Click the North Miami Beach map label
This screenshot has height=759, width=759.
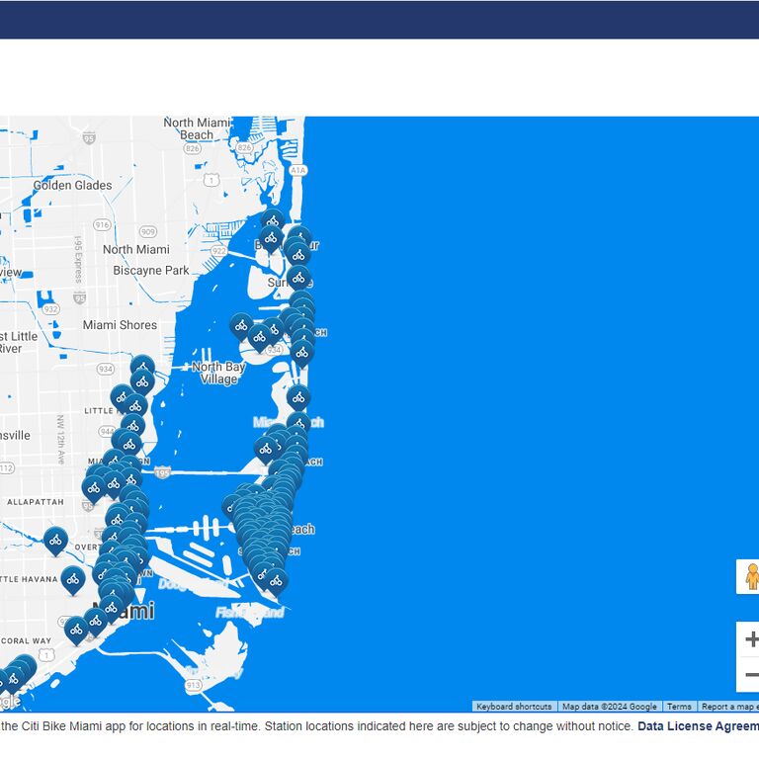tap(197, 128)
